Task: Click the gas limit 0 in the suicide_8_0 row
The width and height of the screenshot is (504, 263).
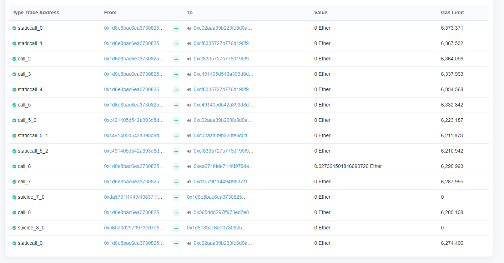Action: click(442, 228)
